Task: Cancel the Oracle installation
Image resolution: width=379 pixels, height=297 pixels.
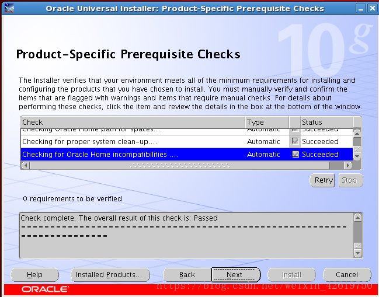Action: point(347,275)
